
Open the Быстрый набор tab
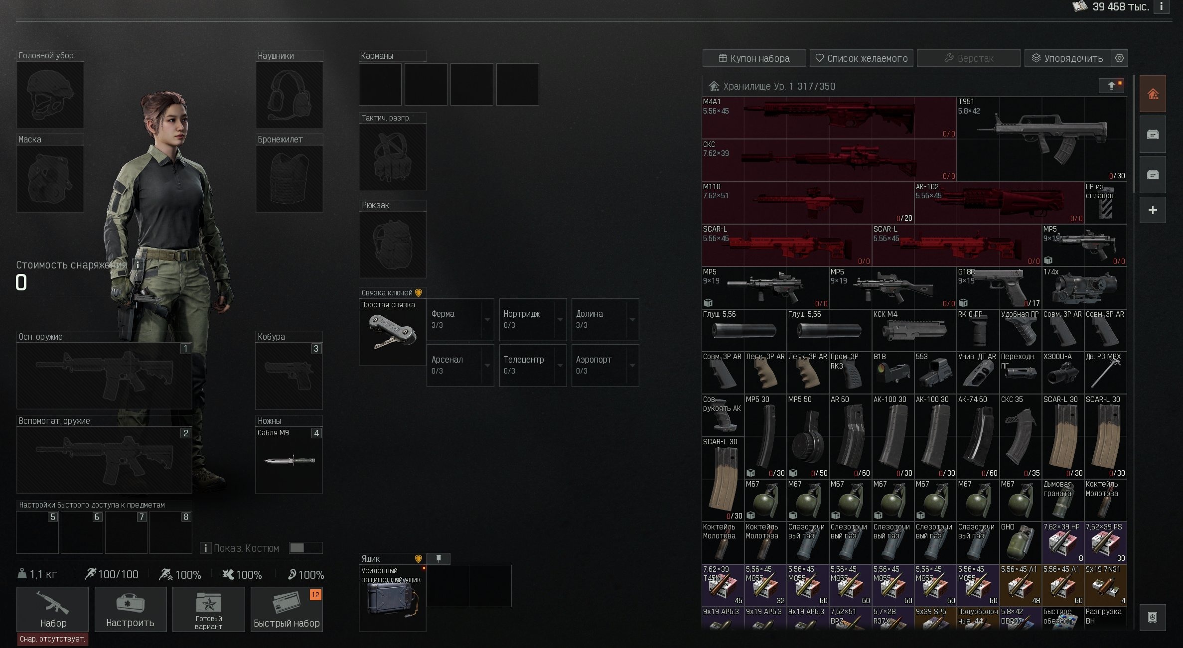(x=287, y=609)
